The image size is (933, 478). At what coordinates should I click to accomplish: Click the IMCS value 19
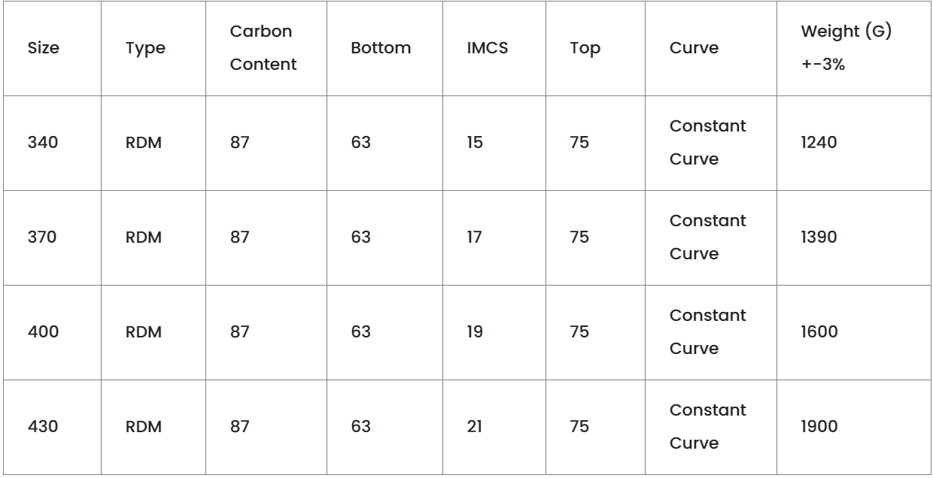[x=475, y=333]
